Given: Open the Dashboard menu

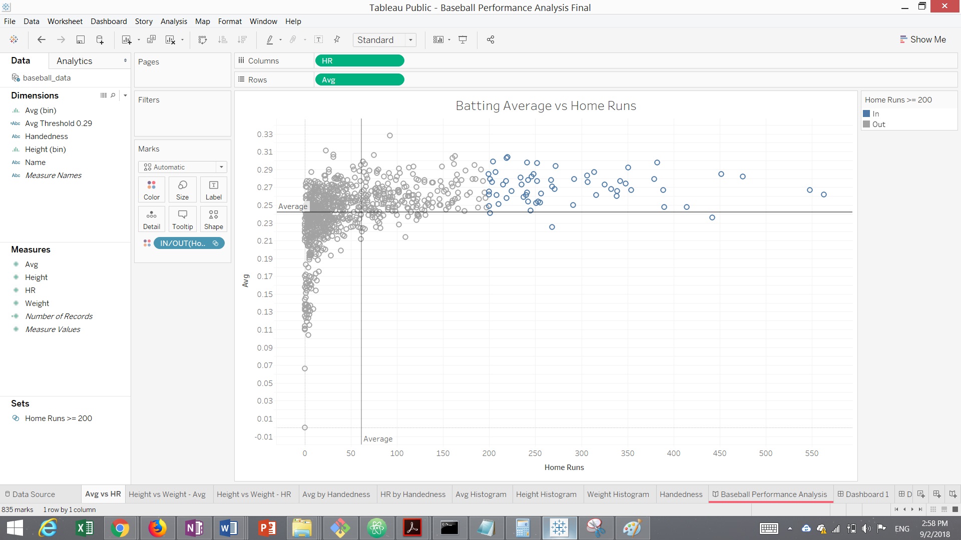Looking at the screenshot, I should click(x=109, y=21).
